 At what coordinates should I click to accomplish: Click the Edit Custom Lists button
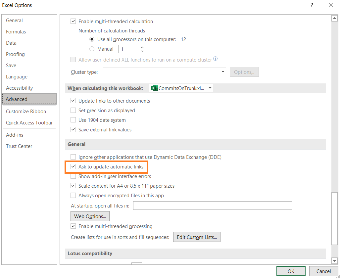[197, 237]
